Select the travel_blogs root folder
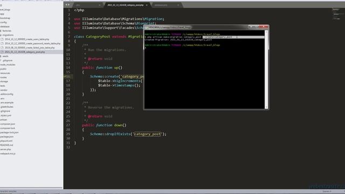Viewport: 345px width, 194px height. (5, 10)
